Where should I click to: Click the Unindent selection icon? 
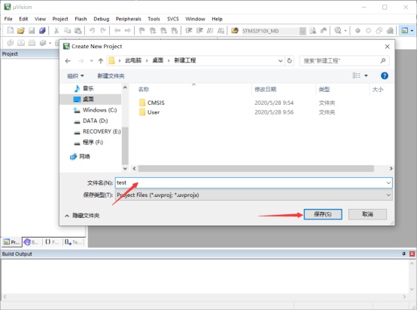coord(199,31)
